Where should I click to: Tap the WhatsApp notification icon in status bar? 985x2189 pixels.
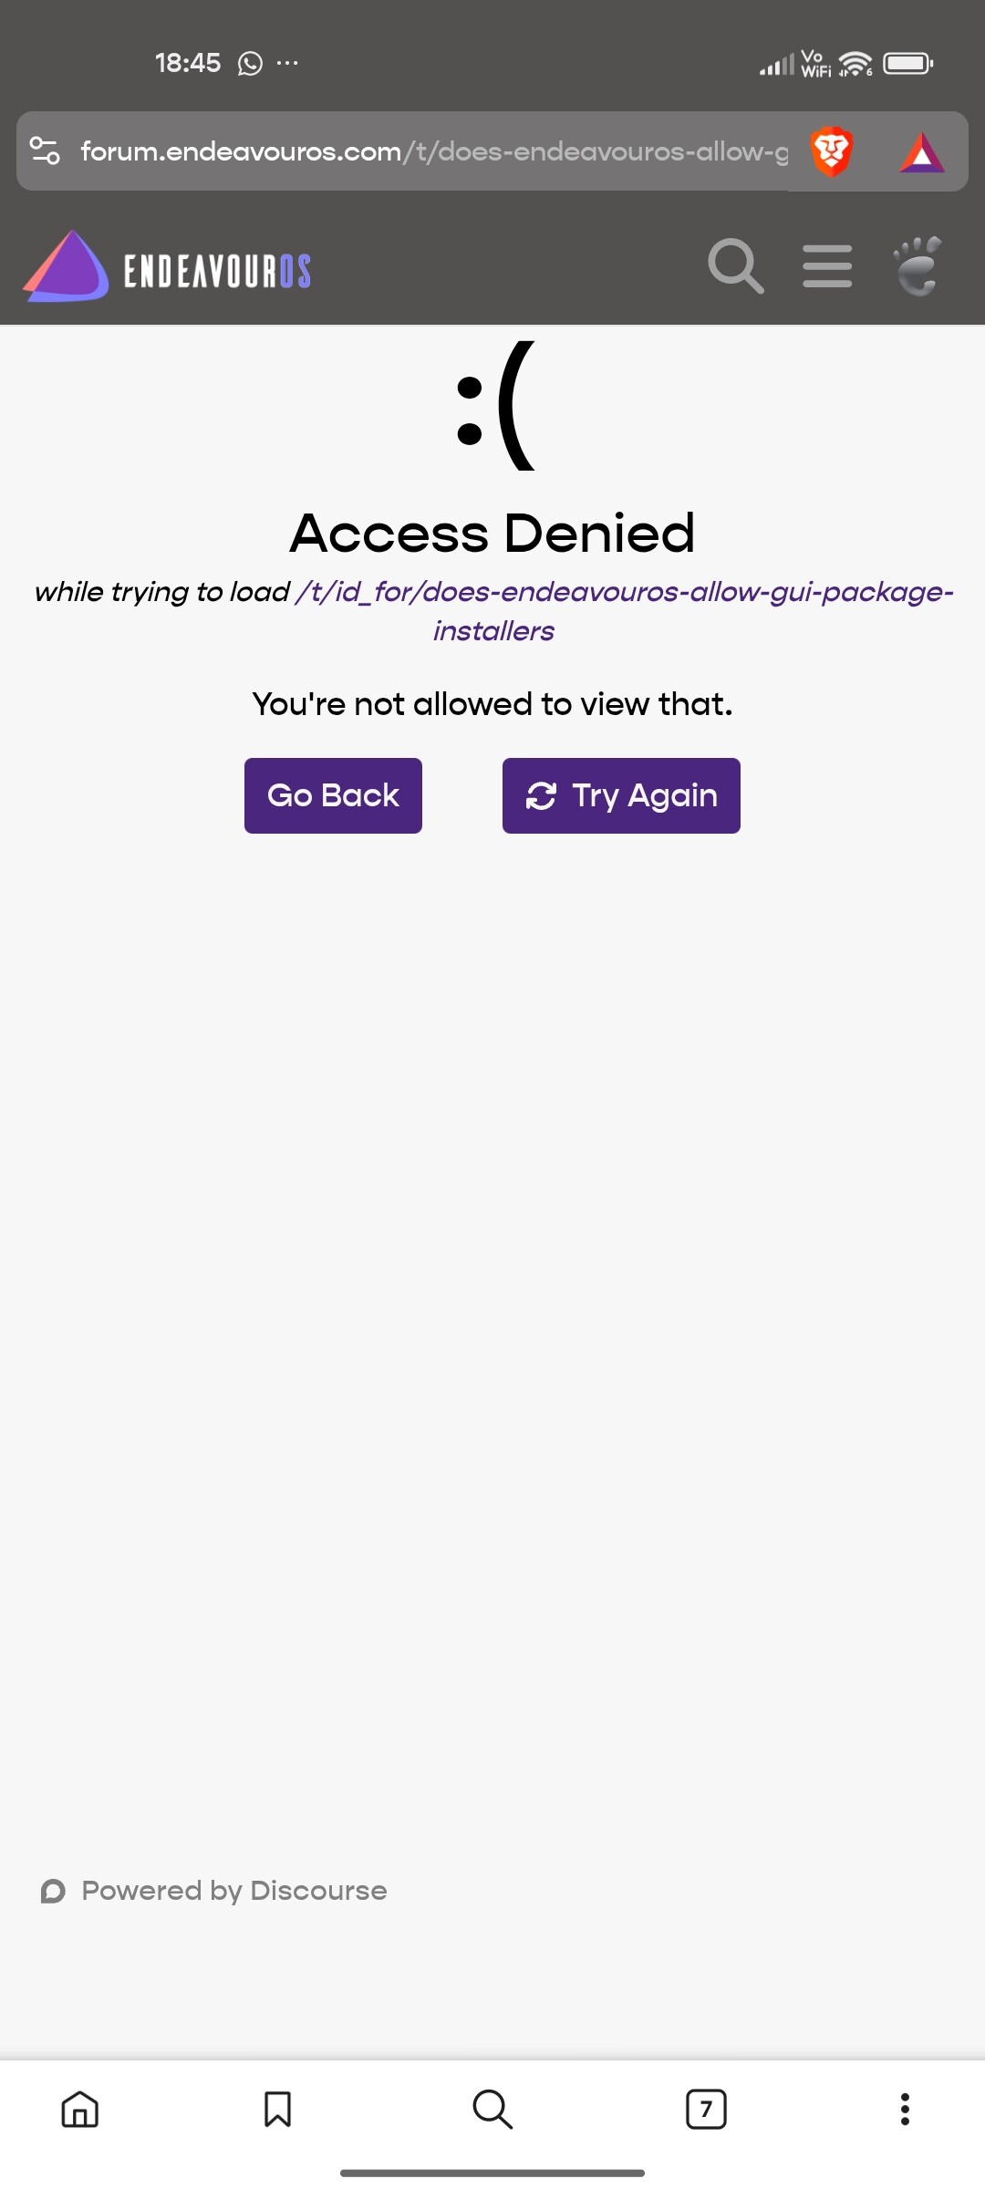pos(250,63)
